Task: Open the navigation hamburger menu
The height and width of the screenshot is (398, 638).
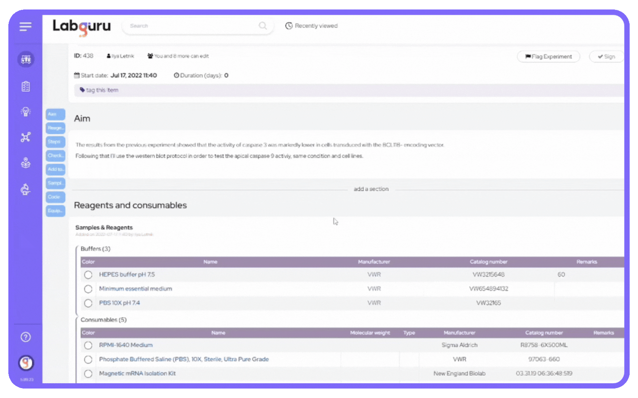Action: point(25,27)
